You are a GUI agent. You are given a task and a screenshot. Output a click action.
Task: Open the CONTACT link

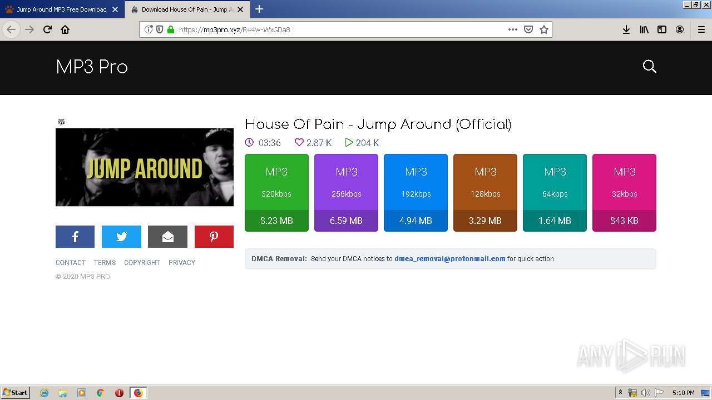point(71,263)
